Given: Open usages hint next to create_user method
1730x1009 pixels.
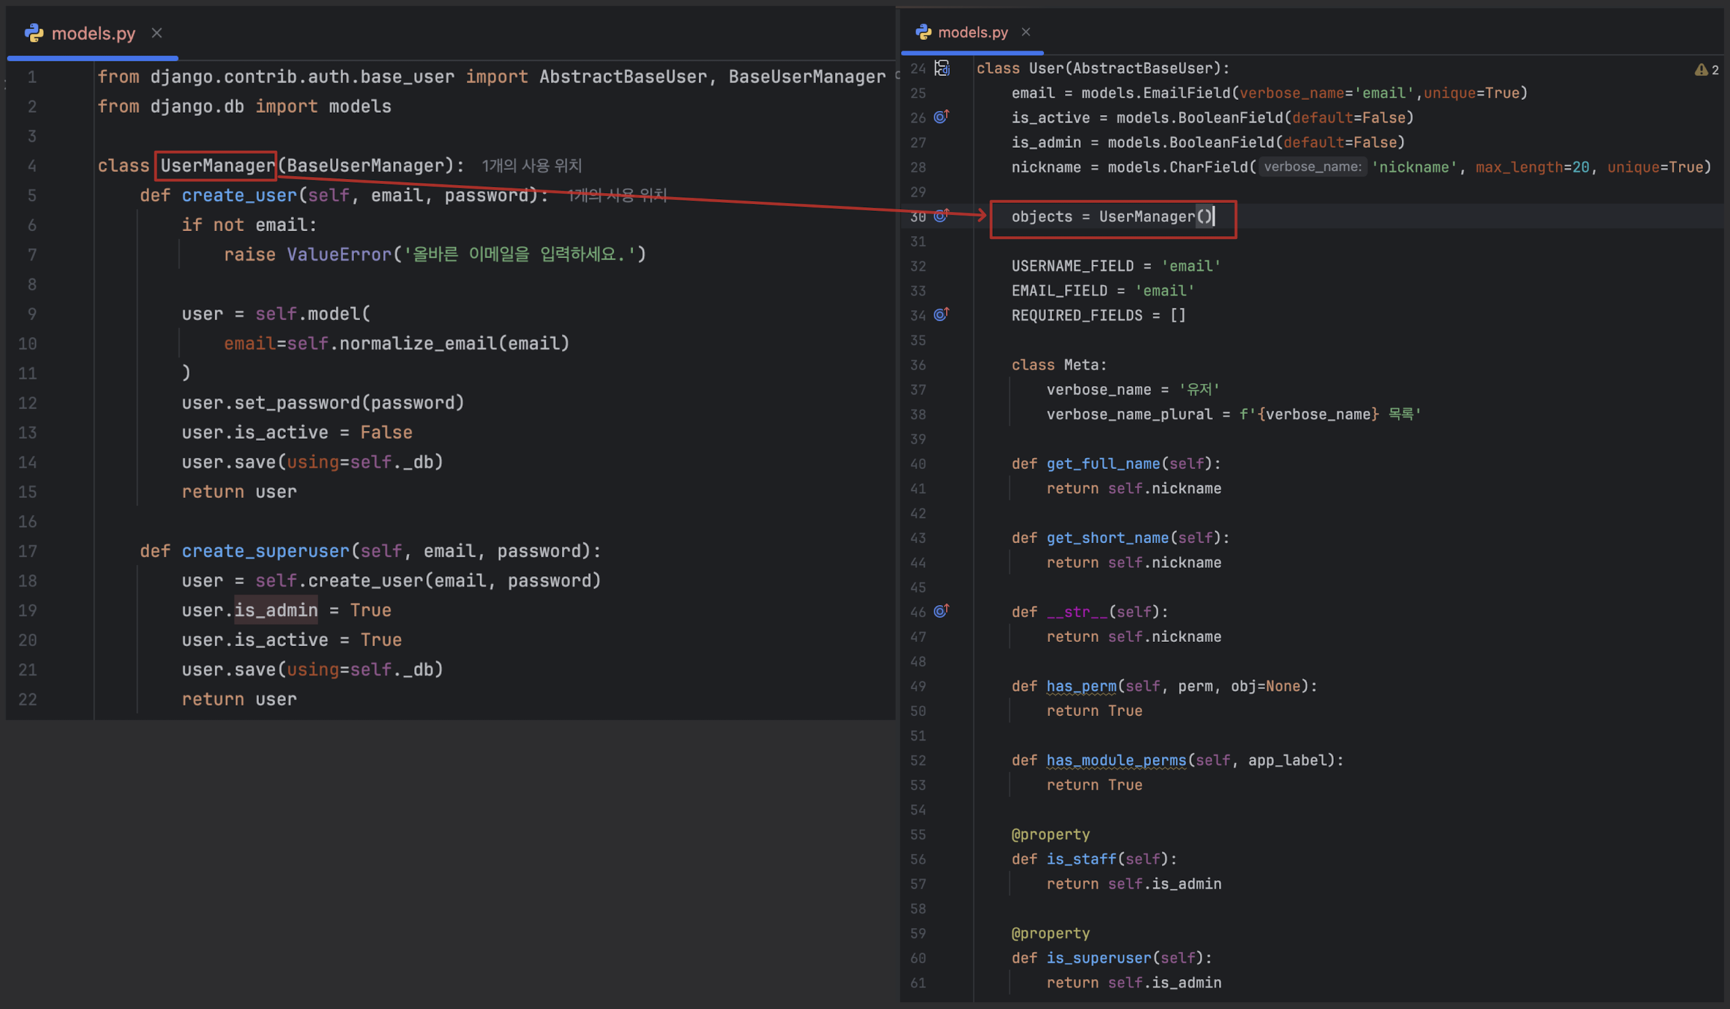Looking at the screenshot, I should pos(617,195).
